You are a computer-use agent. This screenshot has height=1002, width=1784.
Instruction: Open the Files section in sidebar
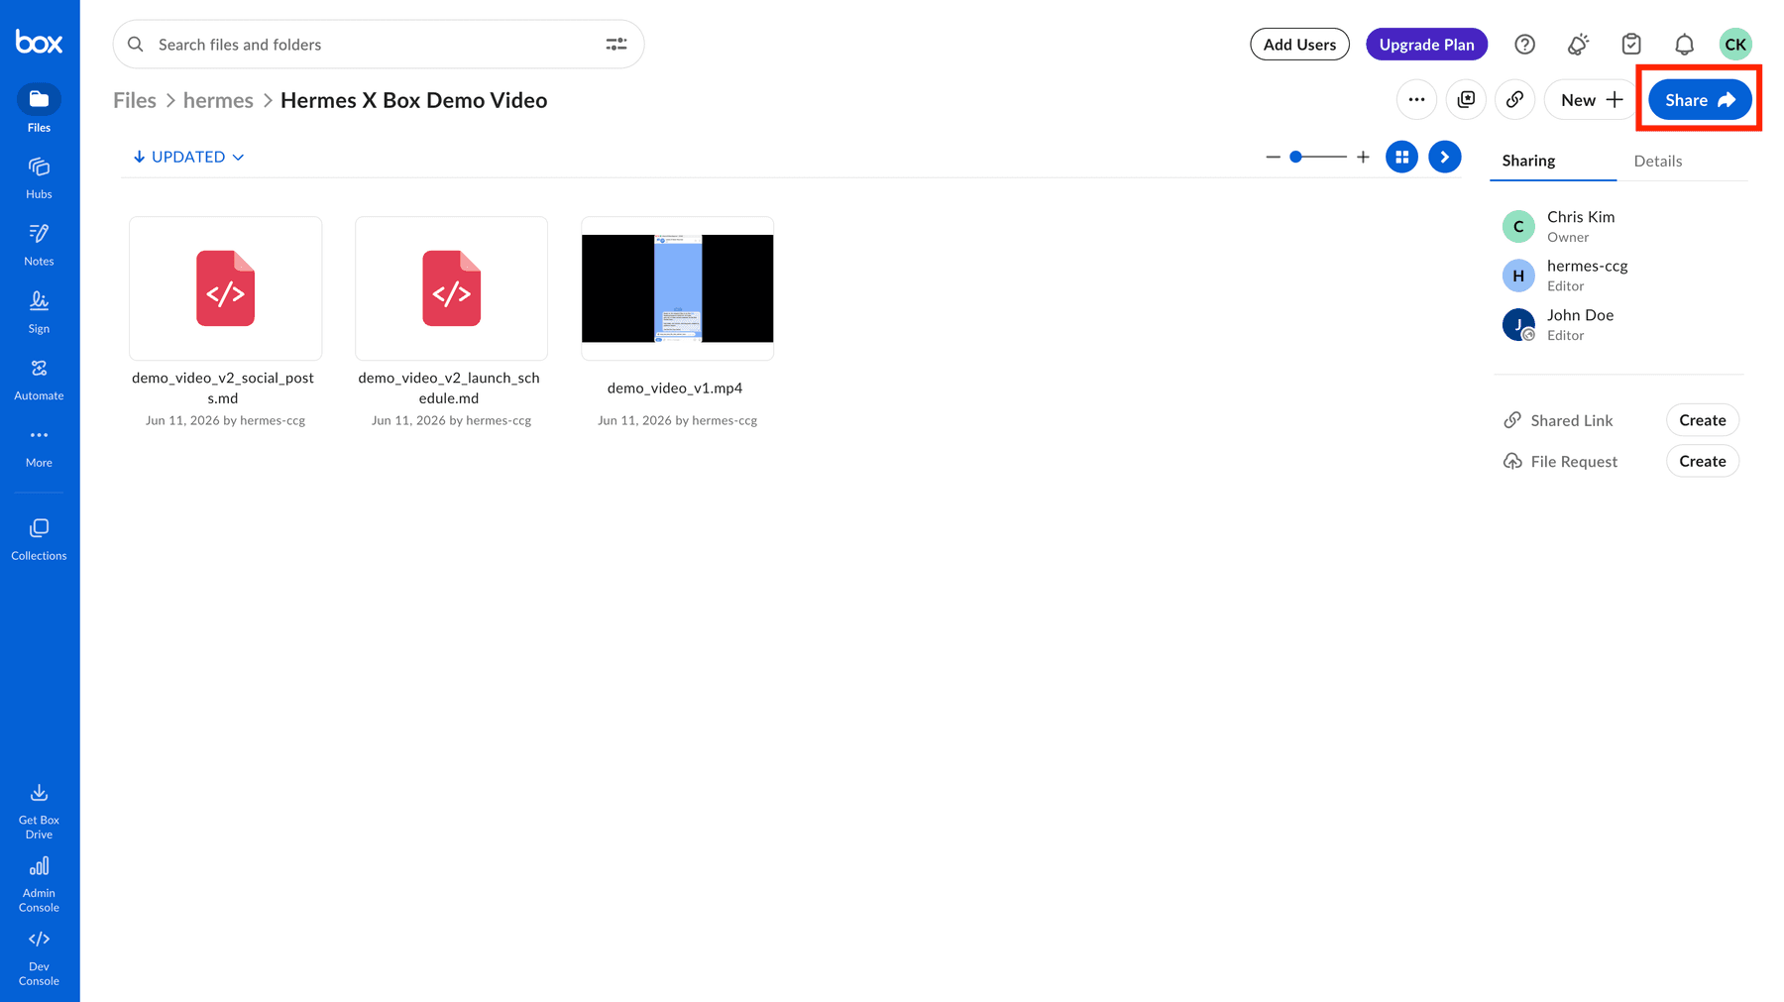(39, 108)
